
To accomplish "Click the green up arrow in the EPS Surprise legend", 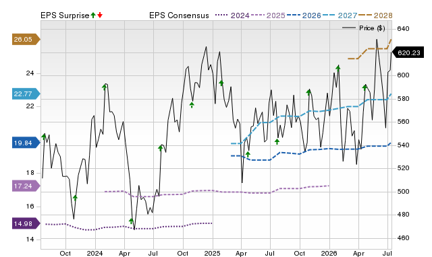I will point(93,15).
